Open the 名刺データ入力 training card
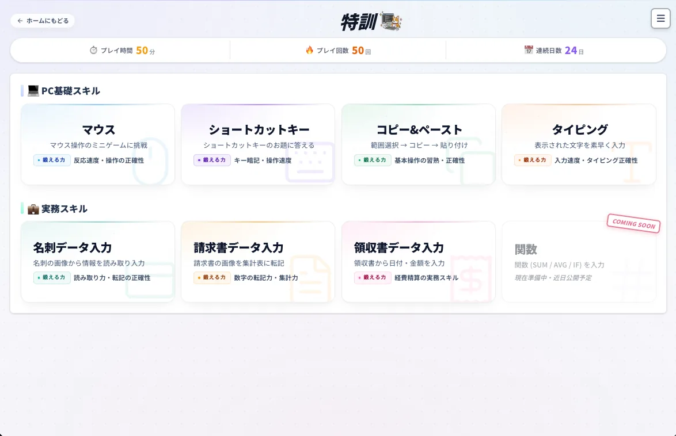Screen dimensions: 676x436 point(98,262)
